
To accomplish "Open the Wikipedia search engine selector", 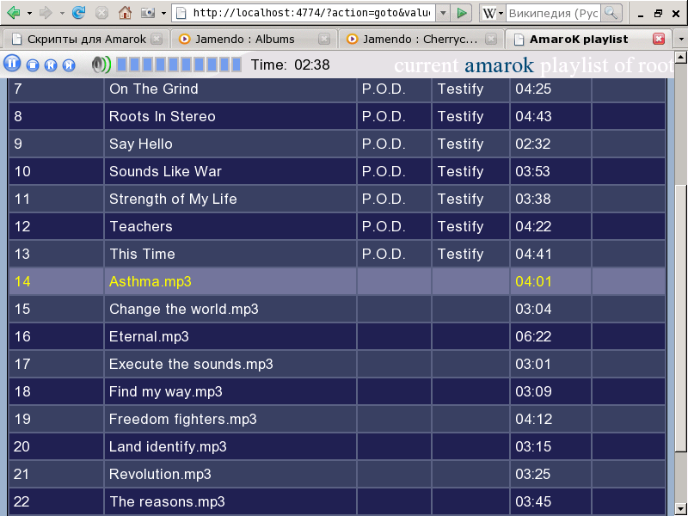I will tap(493, 13).
